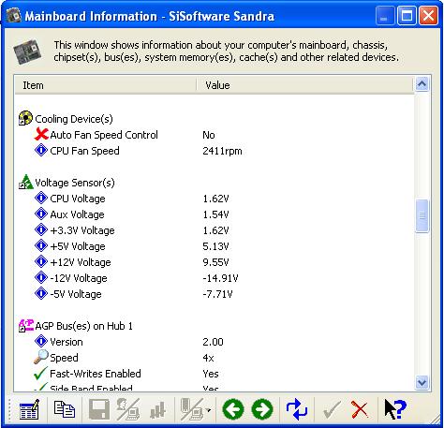Click the 1.54V Aux Voltage value

215,214
